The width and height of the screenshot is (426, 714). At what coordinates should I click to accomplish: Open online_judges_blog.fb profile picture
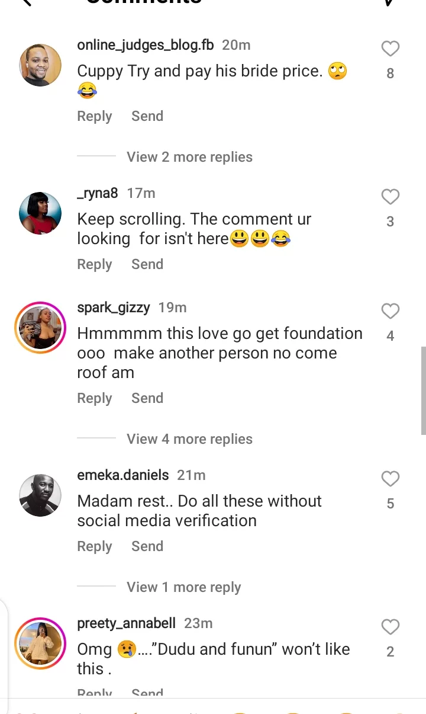[41, 65]
